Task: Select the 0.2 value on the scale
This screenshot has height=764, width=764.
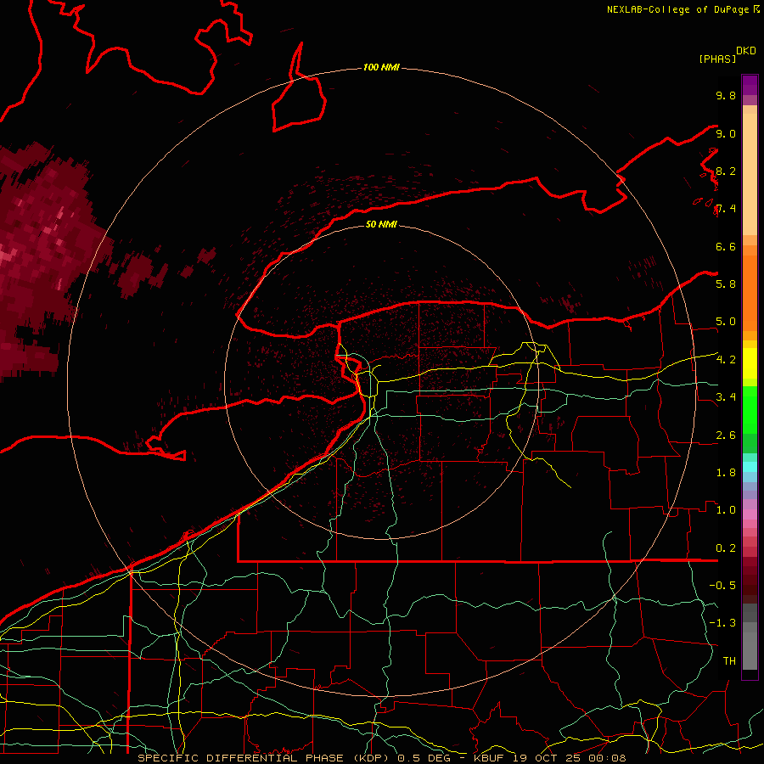Action: tap(726, 548)
